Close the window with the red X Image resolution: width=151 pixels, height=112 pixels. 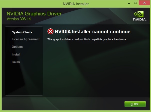(x=144, y=3)
